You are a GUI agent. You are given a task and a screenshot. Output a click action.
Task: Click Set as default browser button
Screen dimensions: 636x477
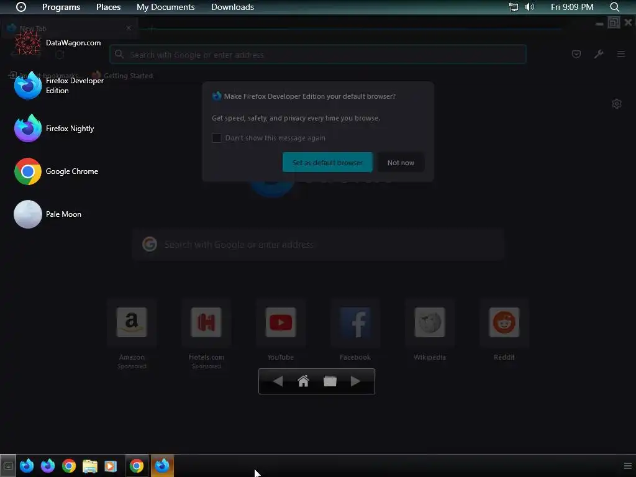327,162
